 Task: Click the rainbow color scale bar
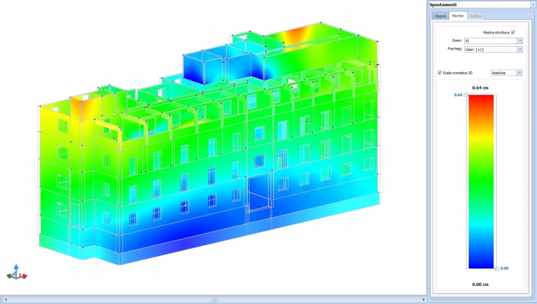coord(481,182)
